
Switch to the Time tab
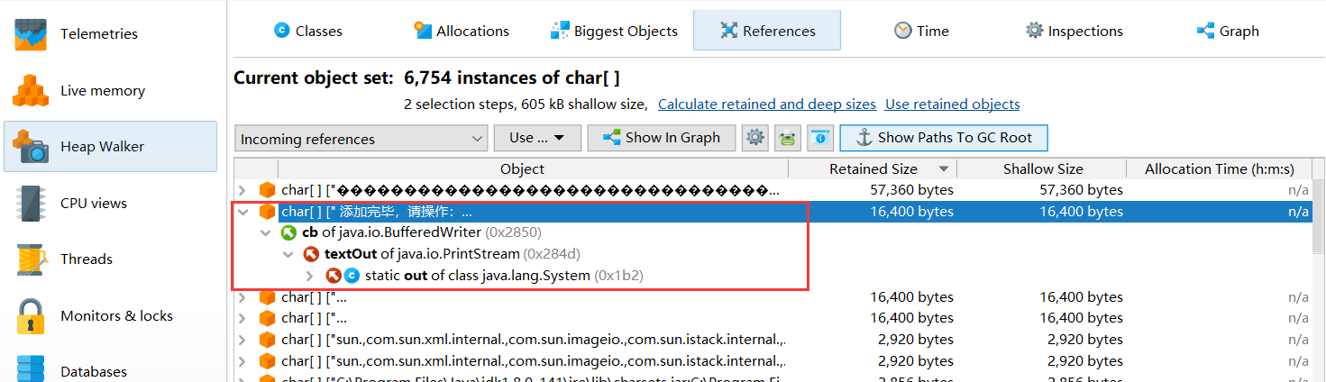[921, 31]
